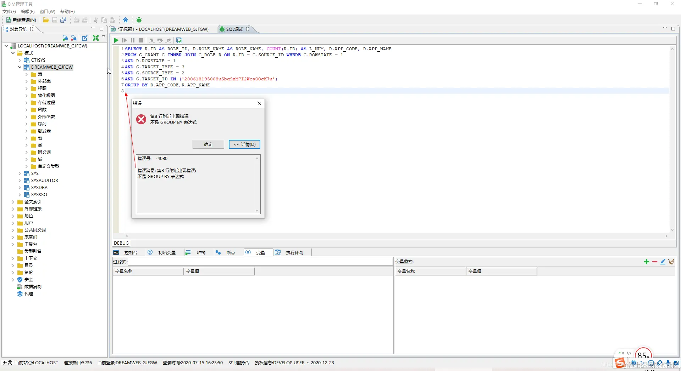Click the new connection plug icon in navigator

click(65, 38)
